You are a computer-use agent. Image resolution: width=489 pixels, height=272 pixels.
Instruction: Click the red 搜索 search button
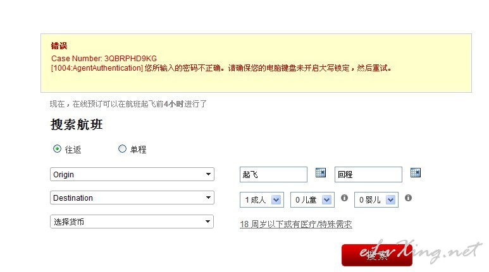[377, 255]
